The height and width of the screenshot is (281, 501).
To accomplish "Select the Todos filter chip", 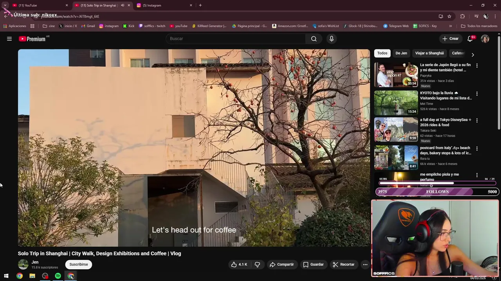I will point(382,53).
